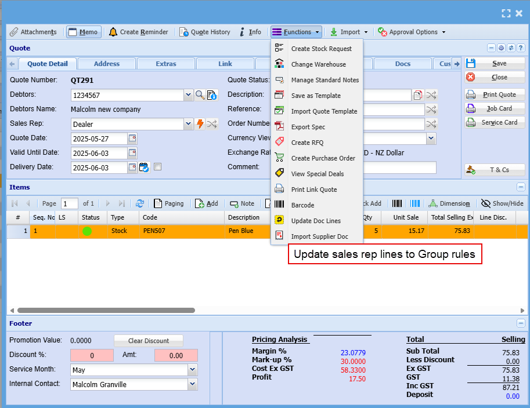Click the Clear Discount button

point(149,341)
